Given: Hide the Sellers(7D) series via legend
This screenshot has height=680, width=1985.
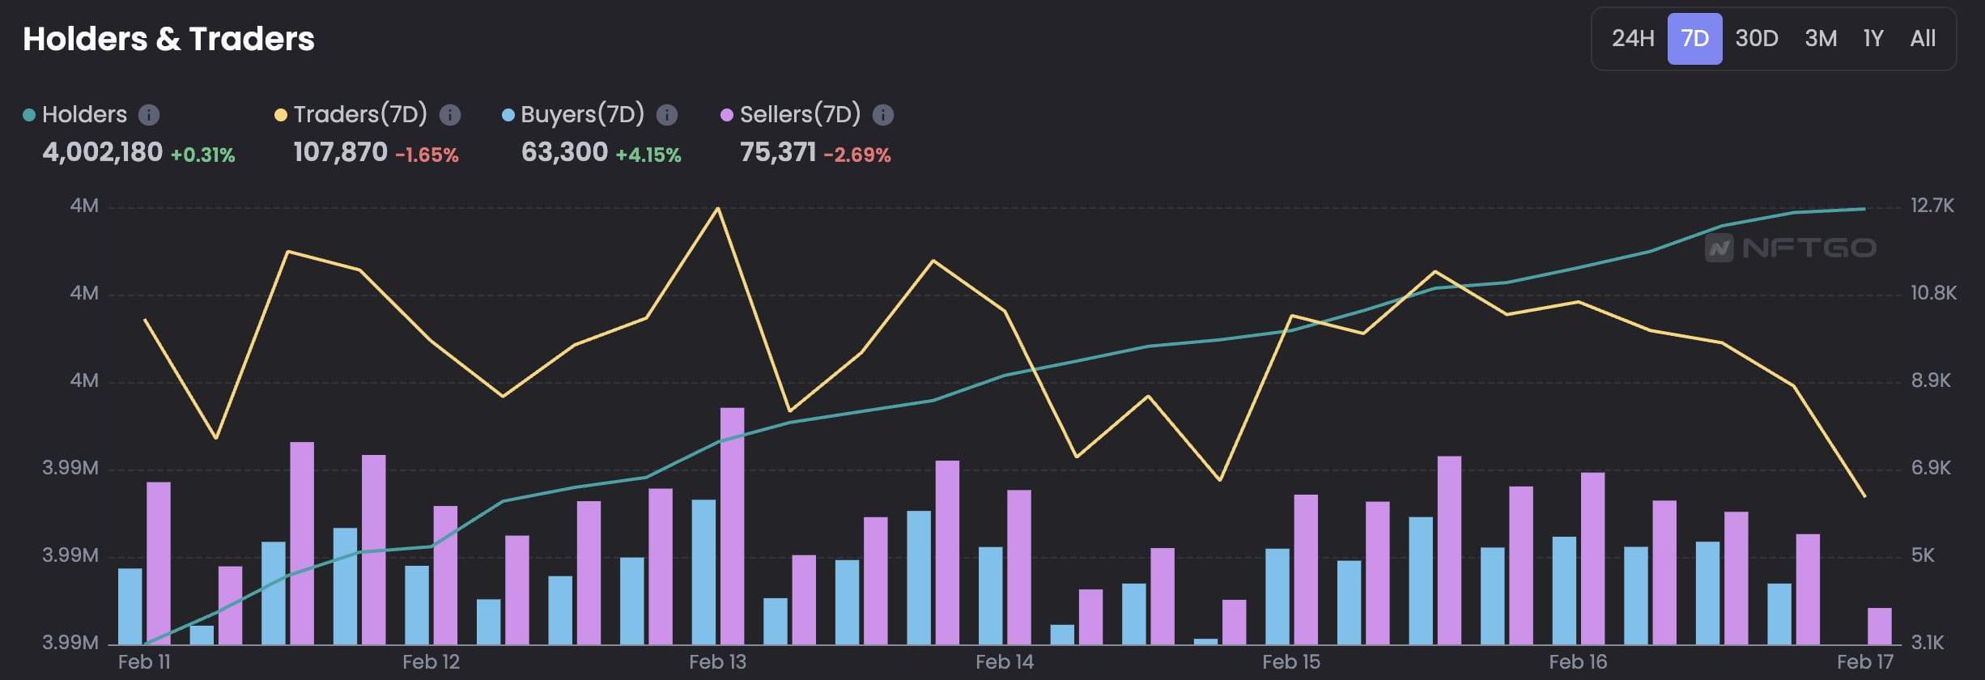Looking at the screenshot, I should (799, 115).
